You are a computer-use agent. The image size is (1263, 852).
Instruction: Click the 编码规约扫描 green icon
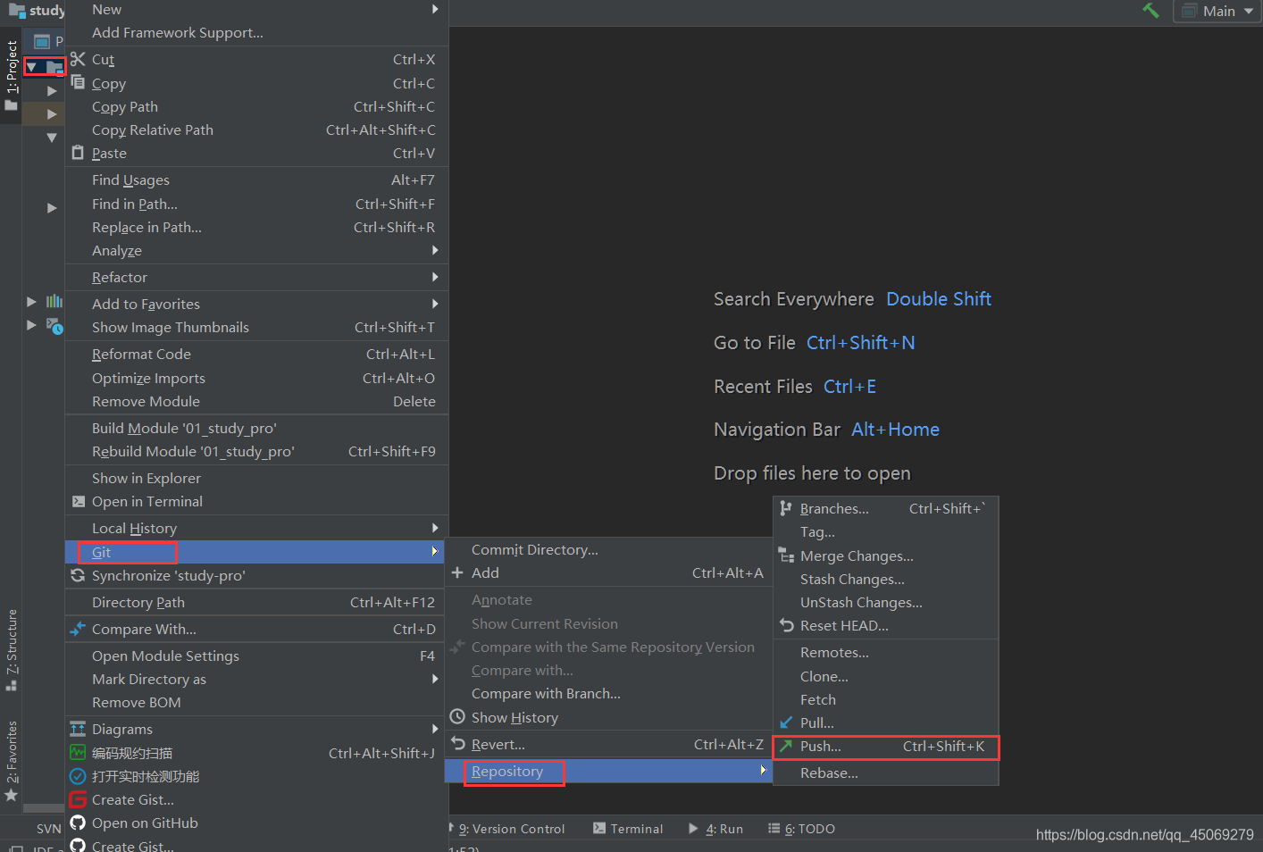point(78,753)
